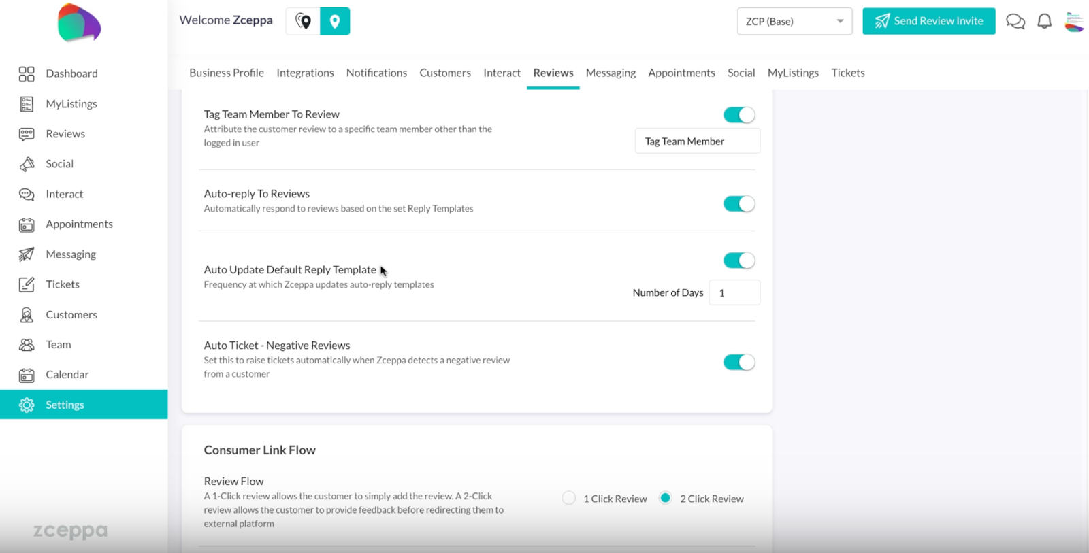Open Settings label in the sidebar
This screenshot has width=1089, height=553.
click(65, 405)
